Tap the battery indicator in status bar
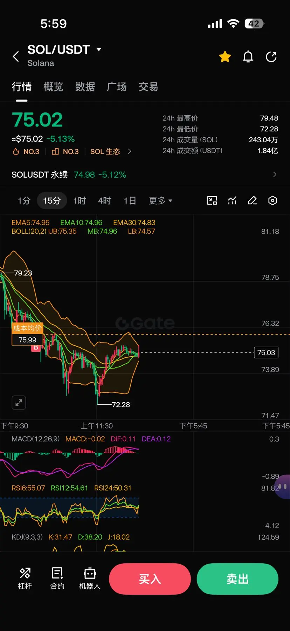Image resolution: width=290 pixels, height=631 pixels. (254, 23)
